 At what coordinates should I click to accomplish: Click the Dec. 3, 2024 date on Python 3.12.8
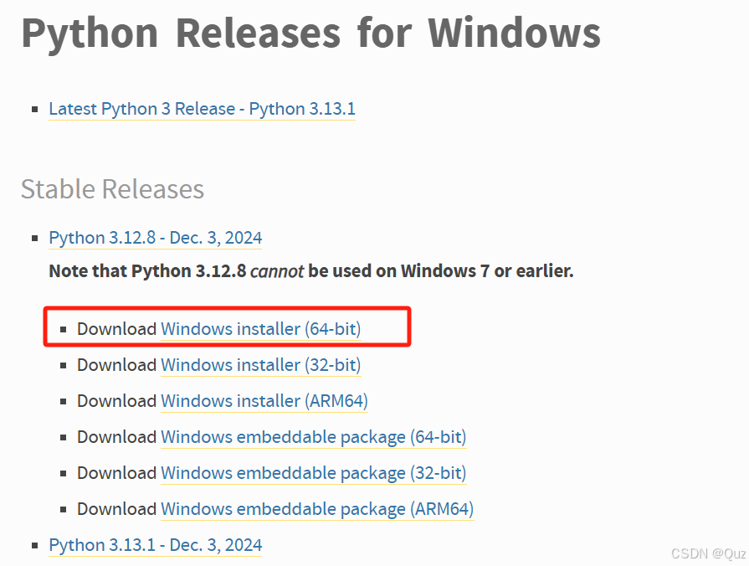[x=215, y=238]
